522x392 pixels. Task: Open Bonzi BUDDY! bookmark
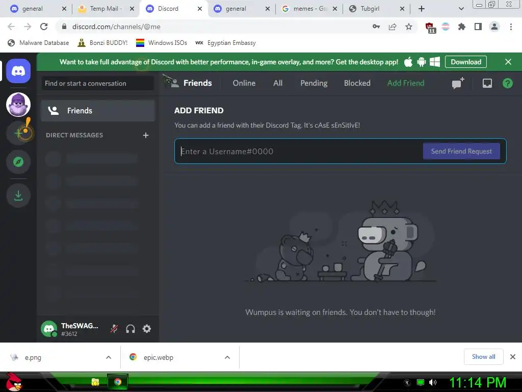[x=102, y=43]
